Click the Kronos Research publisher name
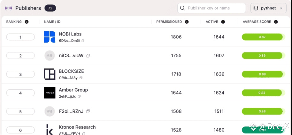The image size is (292, 135). pyautogui.click(x=77, y=127)
